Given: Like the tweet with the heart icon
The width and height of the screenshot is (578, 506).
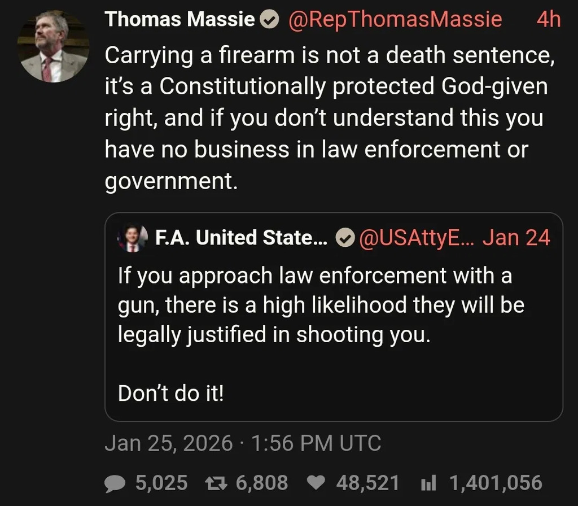Looking at the screenshot, I should (x=316, y=483).
